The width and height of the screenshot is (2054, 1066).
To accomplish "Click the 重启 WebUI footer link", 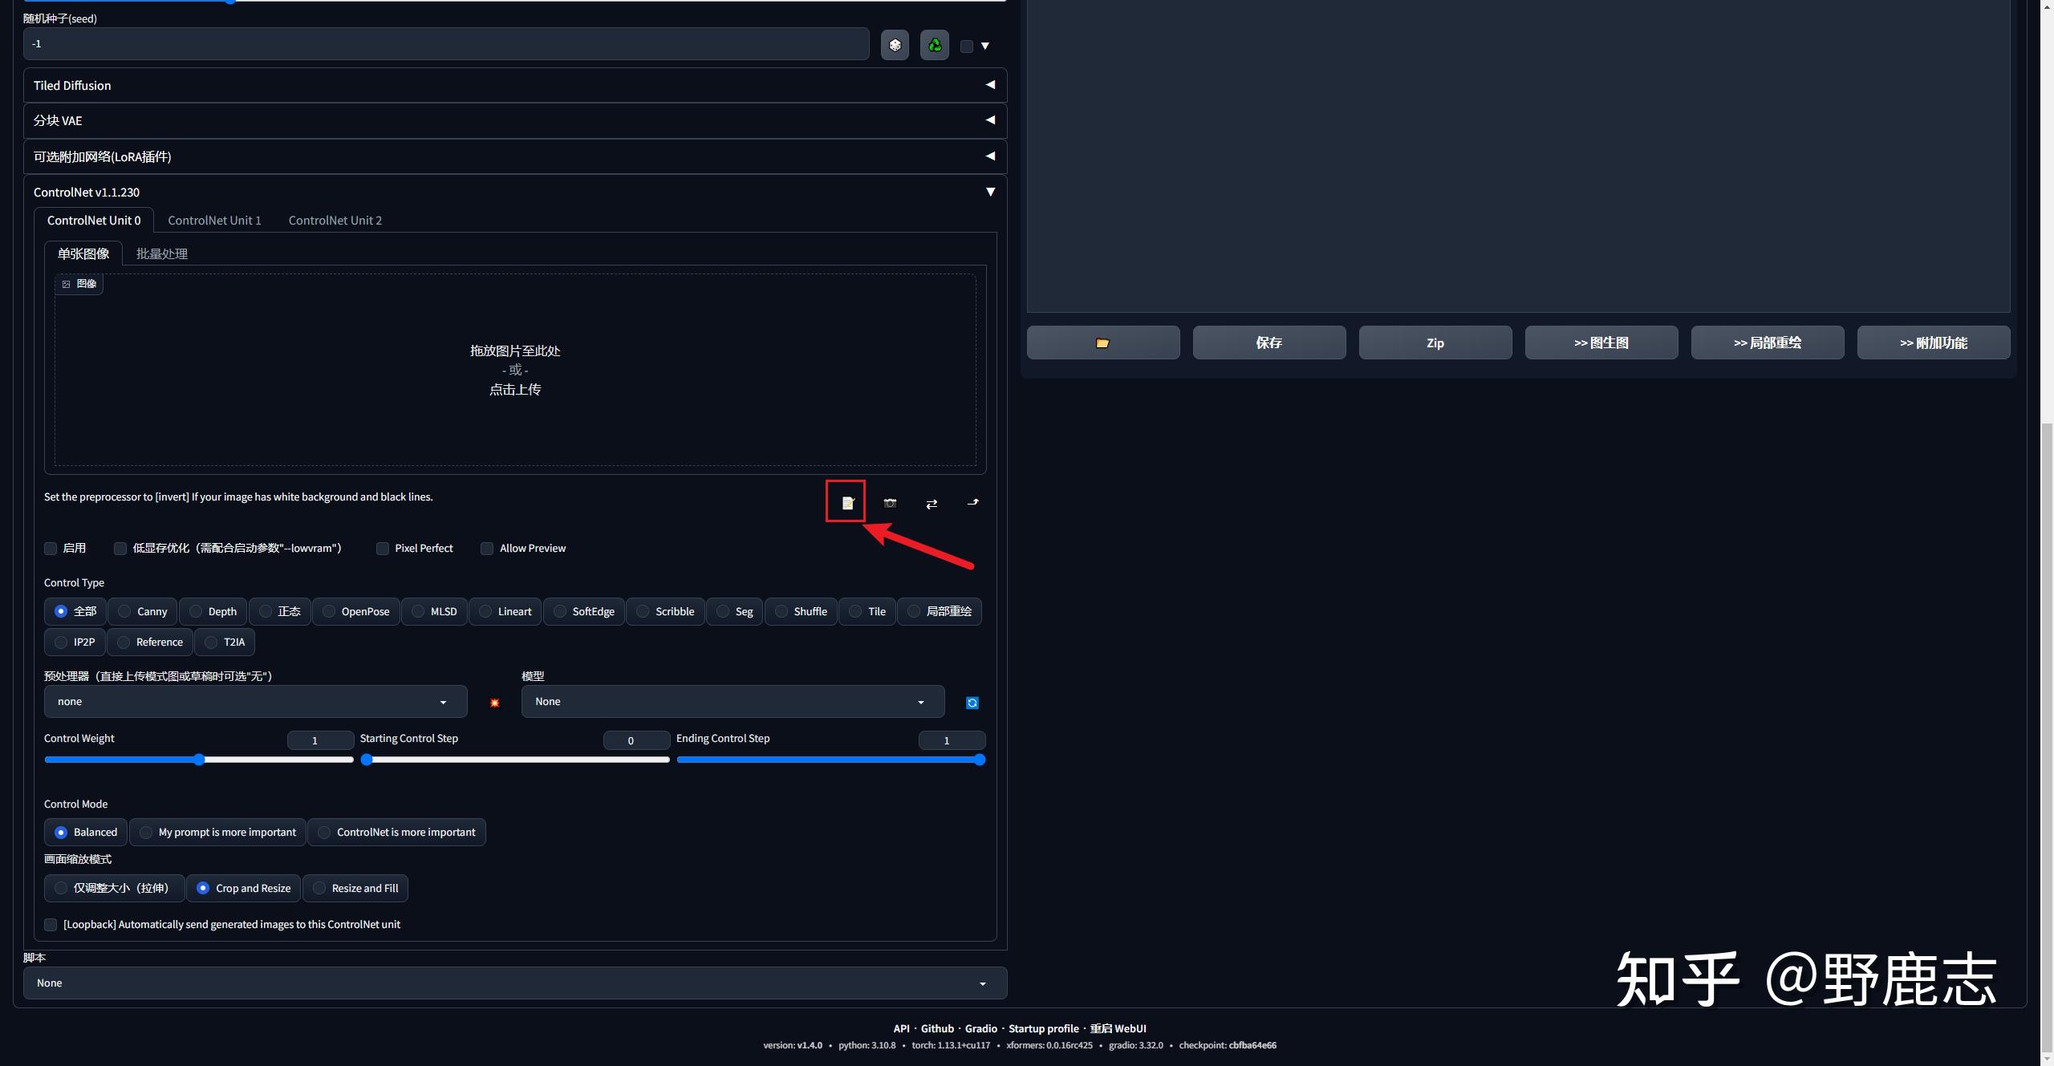I will point(1118,1029).
